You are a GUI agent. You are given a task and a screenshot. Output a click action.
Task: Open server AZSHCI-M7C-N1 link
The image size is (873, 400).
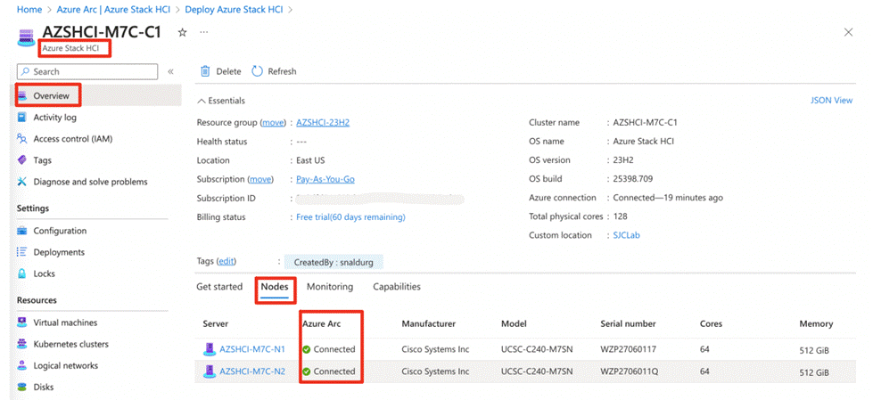coord(252,349)
